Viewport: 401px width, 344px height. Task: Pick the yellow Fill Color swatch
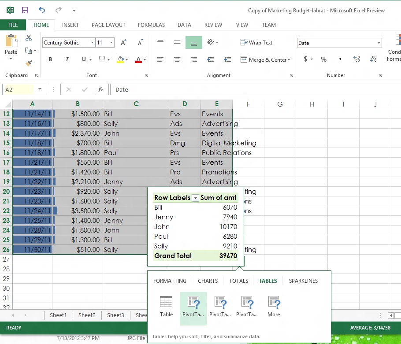(x=120, y=61)
